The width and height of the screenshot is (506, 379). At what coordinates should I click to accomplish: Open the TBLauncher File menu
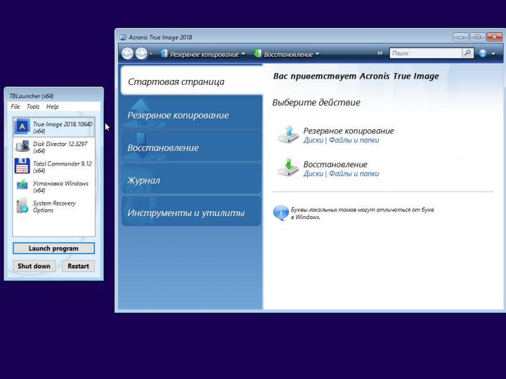pyautogui.click(x=15, y=106)
